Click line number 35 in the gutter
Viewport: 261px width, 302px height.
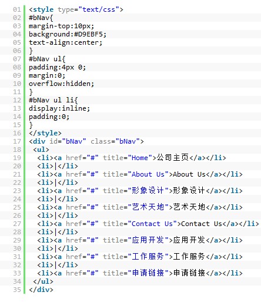pyautogui.click(x=17, y=290)
